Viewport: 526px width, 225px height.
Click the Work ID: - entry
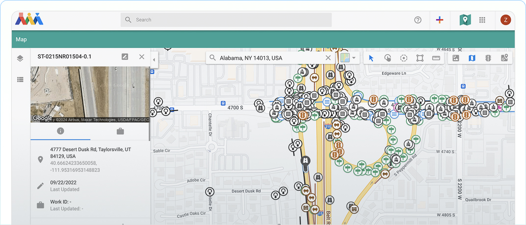click(x=61, y=202)
